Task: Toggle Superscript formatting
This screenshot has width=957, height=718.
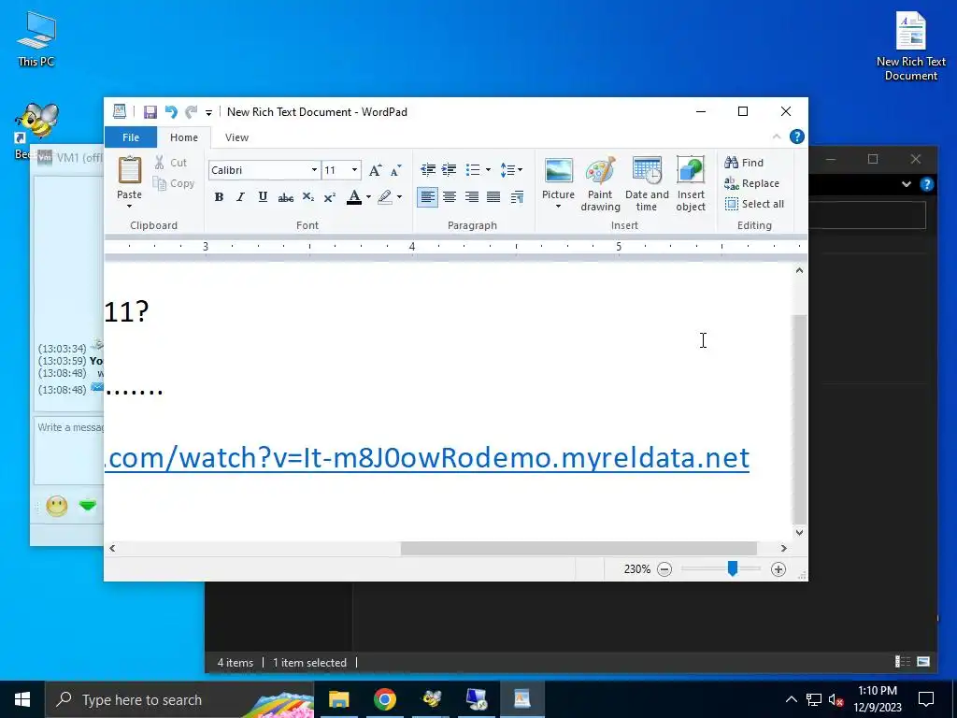Action: [x=330, y=196]
